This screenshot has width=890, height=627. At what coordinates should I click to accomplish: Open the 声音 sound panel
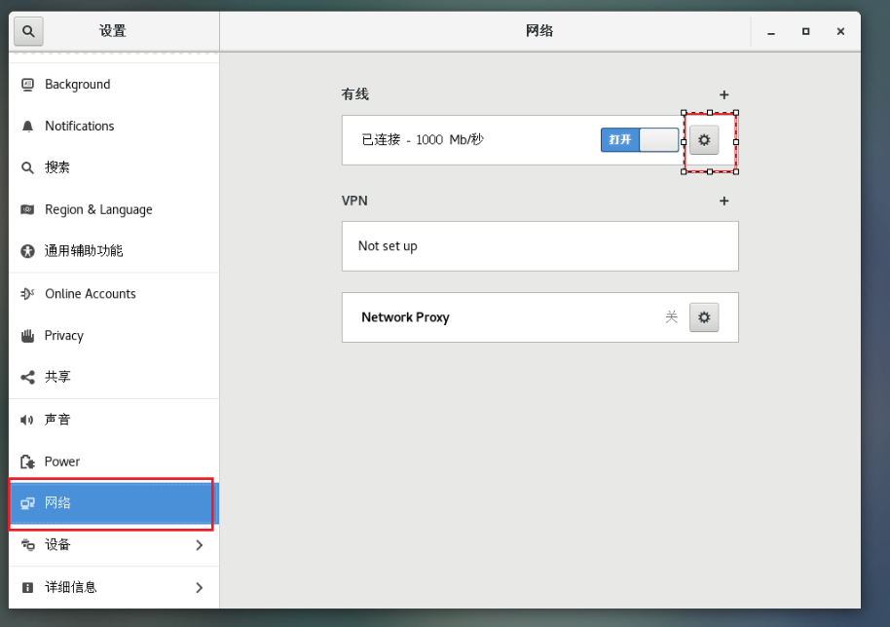pyautogui.click(x=114, y=420)
